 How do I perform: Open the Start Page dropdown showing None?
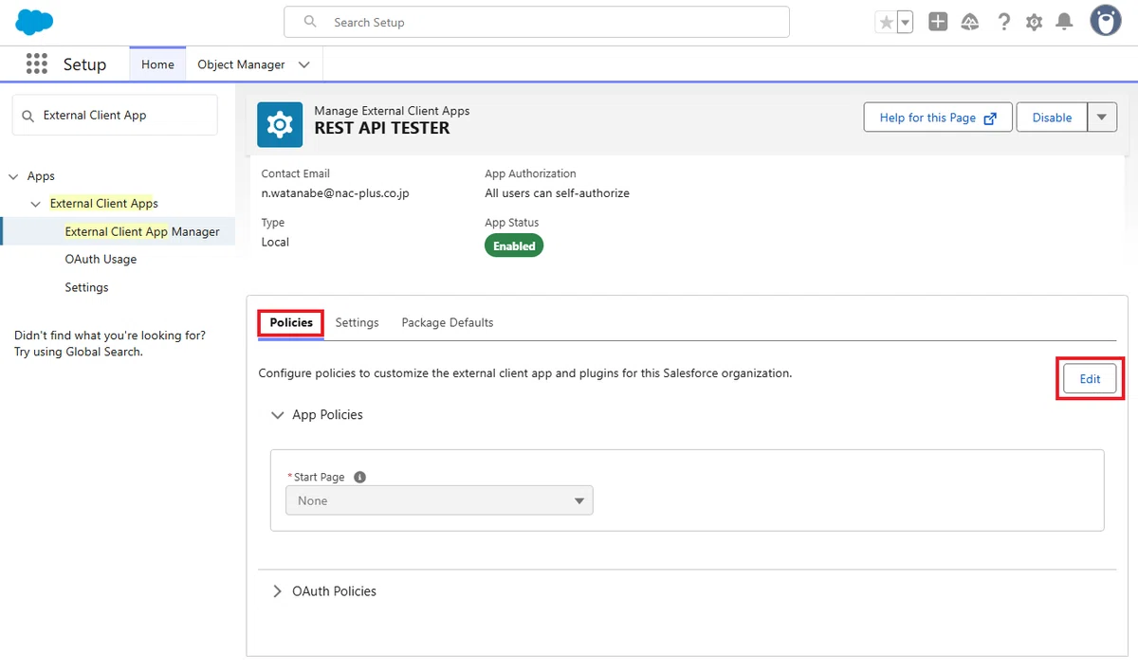pos(439,500)
